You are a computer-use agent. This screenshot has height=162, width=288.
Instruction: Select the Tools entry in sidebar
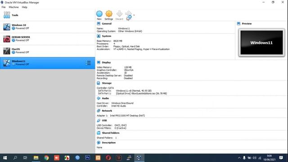(47, 15)
